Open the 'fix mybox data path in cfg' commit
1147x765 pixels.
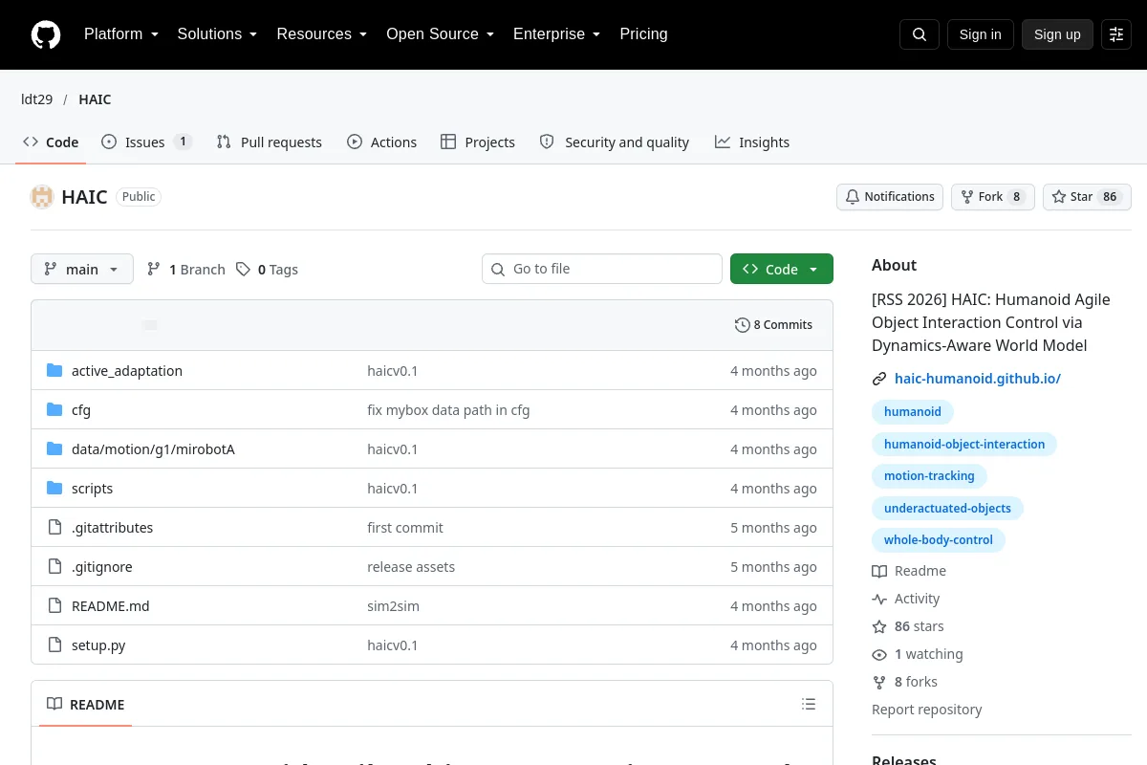[448, 410]
